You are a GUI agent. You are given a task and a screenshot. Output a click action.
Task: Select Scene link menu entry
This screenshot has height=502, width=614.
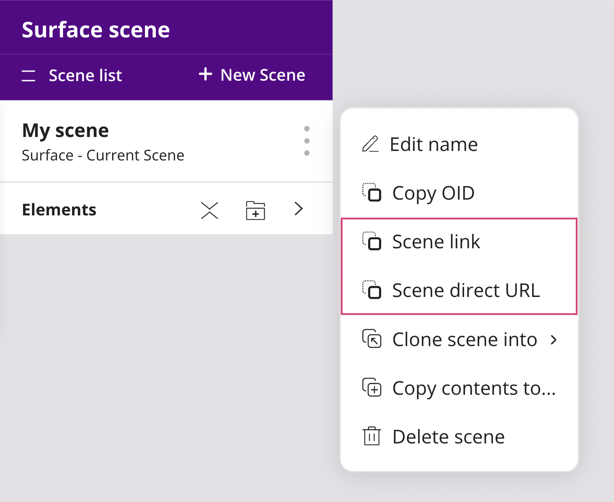point(459,242)
